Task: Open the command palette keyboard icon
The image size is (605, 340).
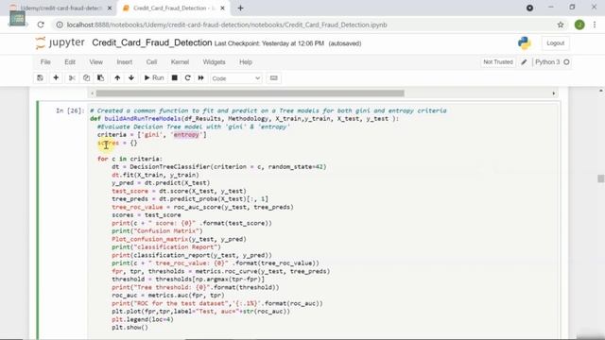Action: [273, 77]
